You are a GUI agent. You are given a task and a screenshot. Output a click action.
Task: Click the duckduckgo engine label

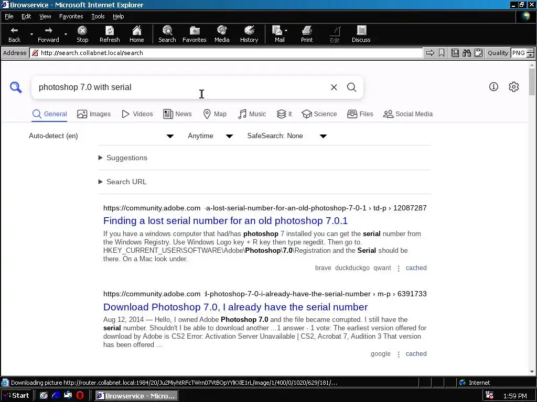pos(352,268)
